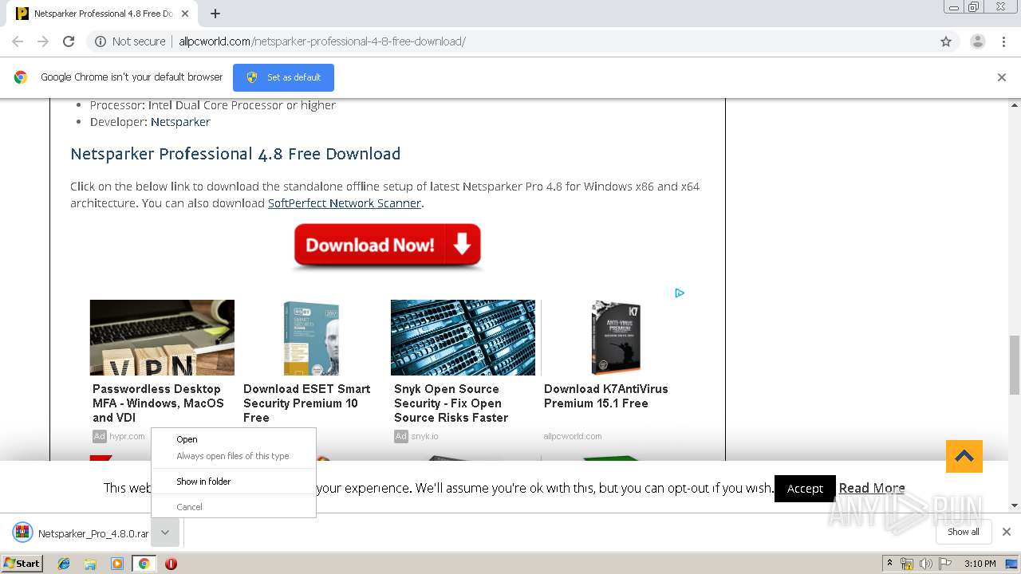Open the Chrome three-dot menu

point(1003,41)
